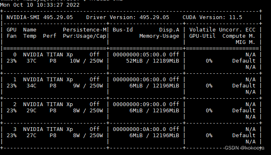Click GPU 2 compute mode "Default"
This screenshot has height=155, width=271.
point(244,111)
